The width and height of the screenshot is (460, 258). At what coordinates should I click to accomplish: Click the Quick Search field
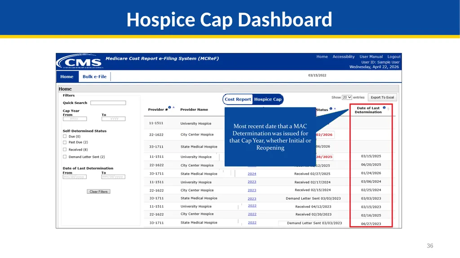[x=108, y=103]
